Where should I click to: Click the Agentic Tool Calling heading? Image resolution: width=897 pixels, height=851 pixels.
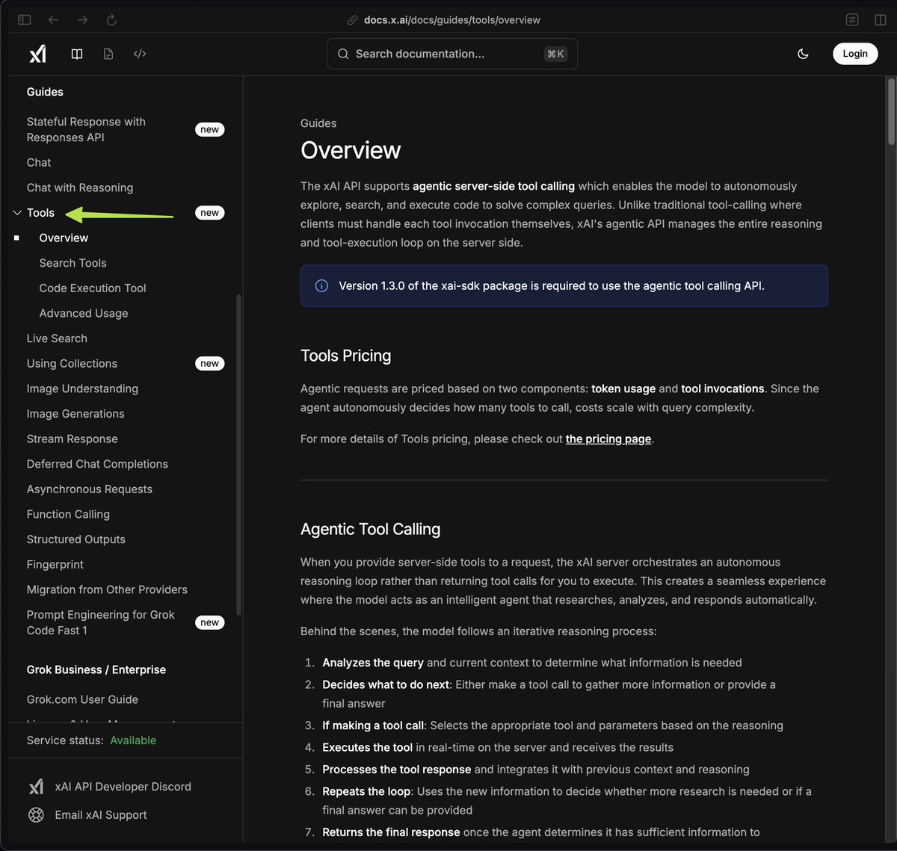coord(370,529)
